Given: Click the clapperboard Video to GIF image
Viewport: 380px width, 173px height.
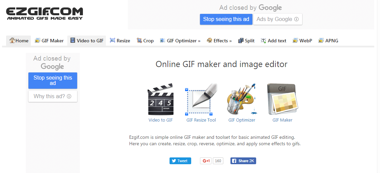Looking at the screenshot, I should click(161, 99).
